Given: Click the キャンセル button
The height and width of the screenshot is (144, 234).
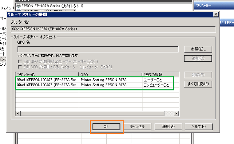Looking at the screenshot, I should pos(137,126).
